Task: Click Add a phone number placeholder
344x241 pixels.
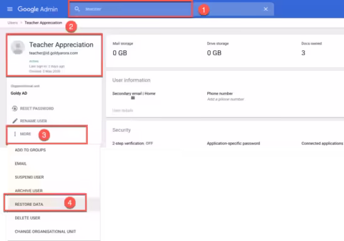Action: click(225, 99)
